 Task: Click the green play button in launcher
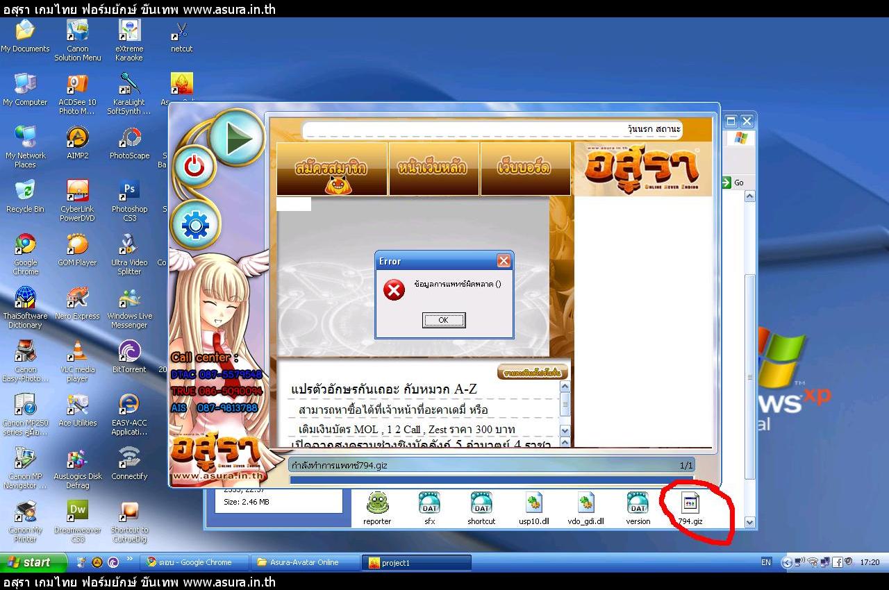pos(237,138)
